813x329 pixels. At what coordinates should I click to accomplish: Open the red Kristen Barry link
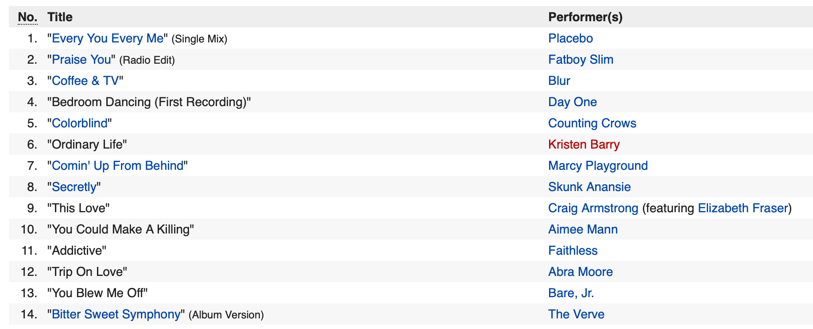[x=584, y=145]
